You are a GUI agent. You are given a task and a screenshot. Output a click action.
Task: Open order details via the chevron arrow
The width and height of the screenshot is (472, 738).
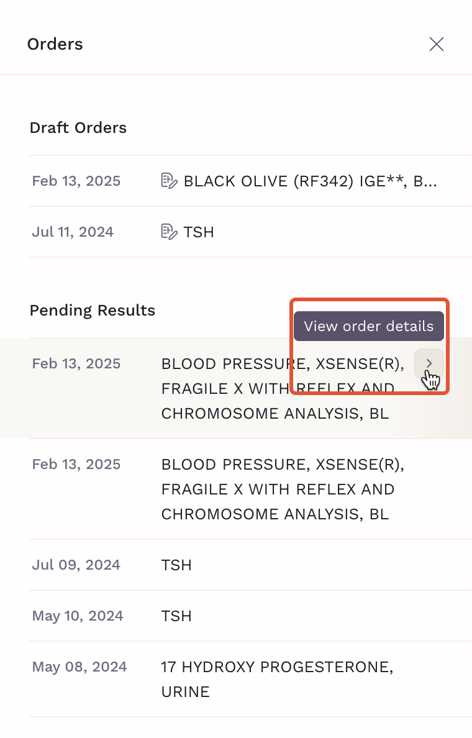(429, 363)
